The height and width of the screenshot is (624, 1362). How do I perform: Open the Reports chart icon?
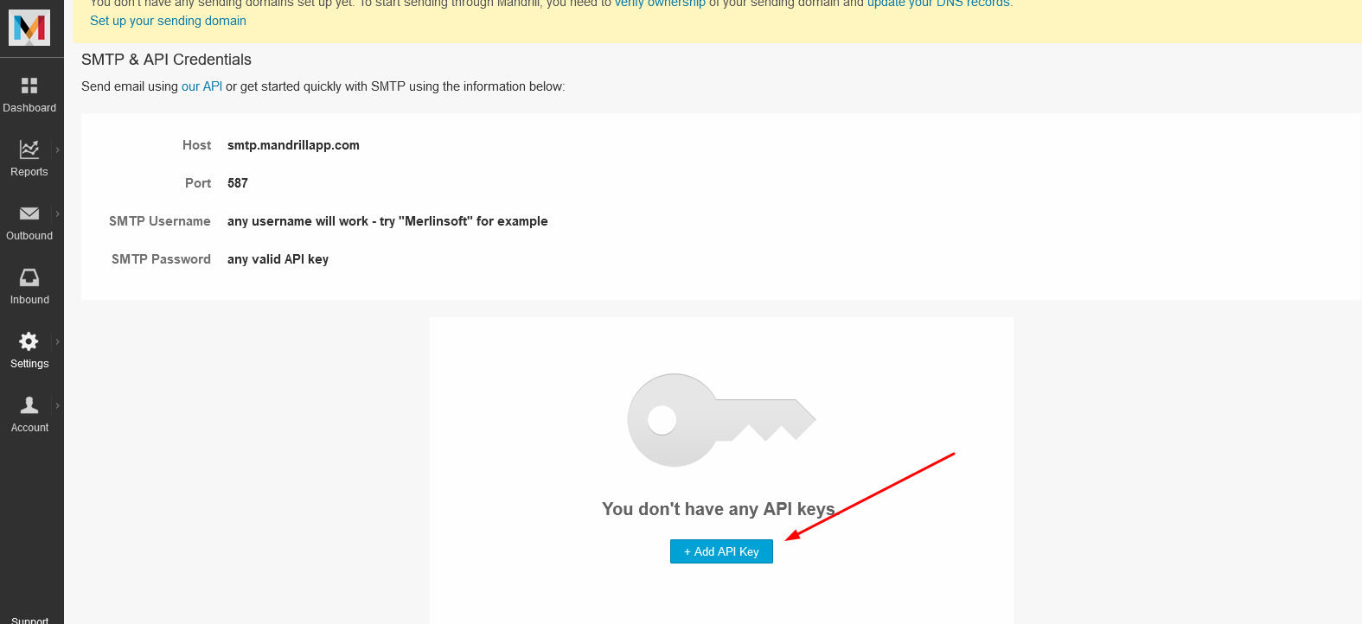coord(29,149)
